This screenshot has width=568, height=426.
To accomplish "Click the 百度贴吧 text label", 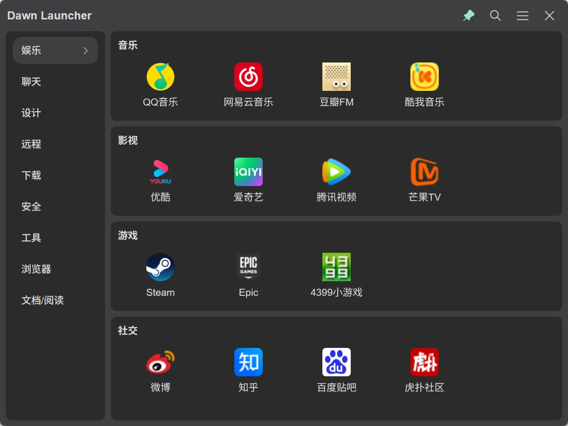I will pyautogui.click(x=337, y=388).
